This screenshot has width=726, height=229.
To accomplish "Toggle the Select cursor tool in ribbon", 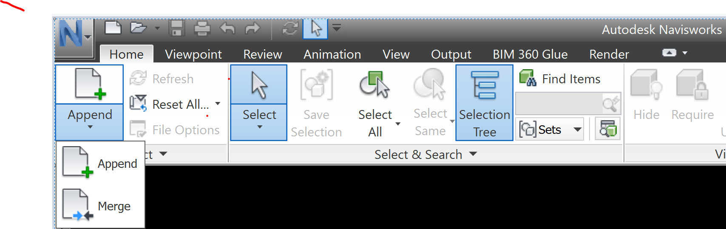I will (x=259, y=85).
